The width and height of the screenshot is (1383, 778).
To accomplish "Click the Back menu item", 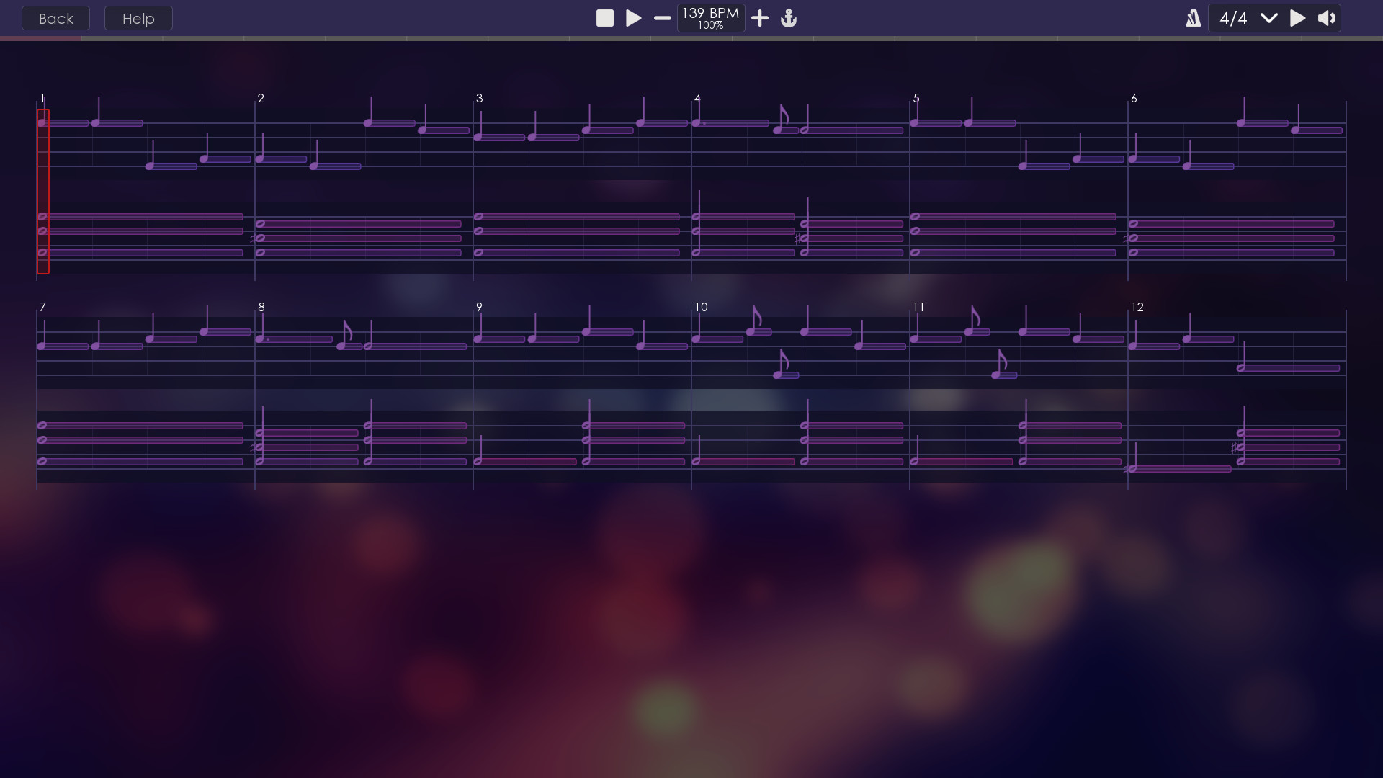I will (55, 18).
